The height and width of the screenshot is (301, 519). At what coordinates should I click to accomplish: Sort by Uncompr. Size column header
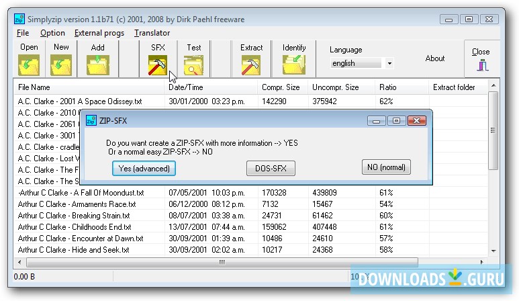click(x=342, y=87)
